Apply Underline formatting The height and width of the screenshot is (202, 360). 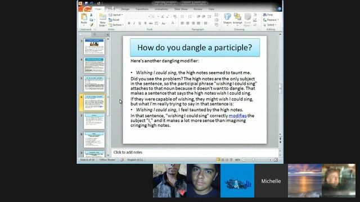click(139, 23)
